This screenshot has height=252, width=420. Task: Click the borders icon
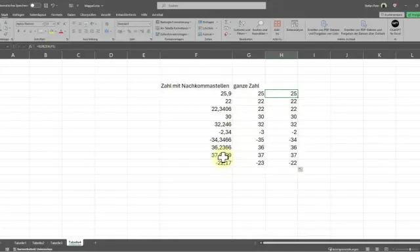click(41, 31)
